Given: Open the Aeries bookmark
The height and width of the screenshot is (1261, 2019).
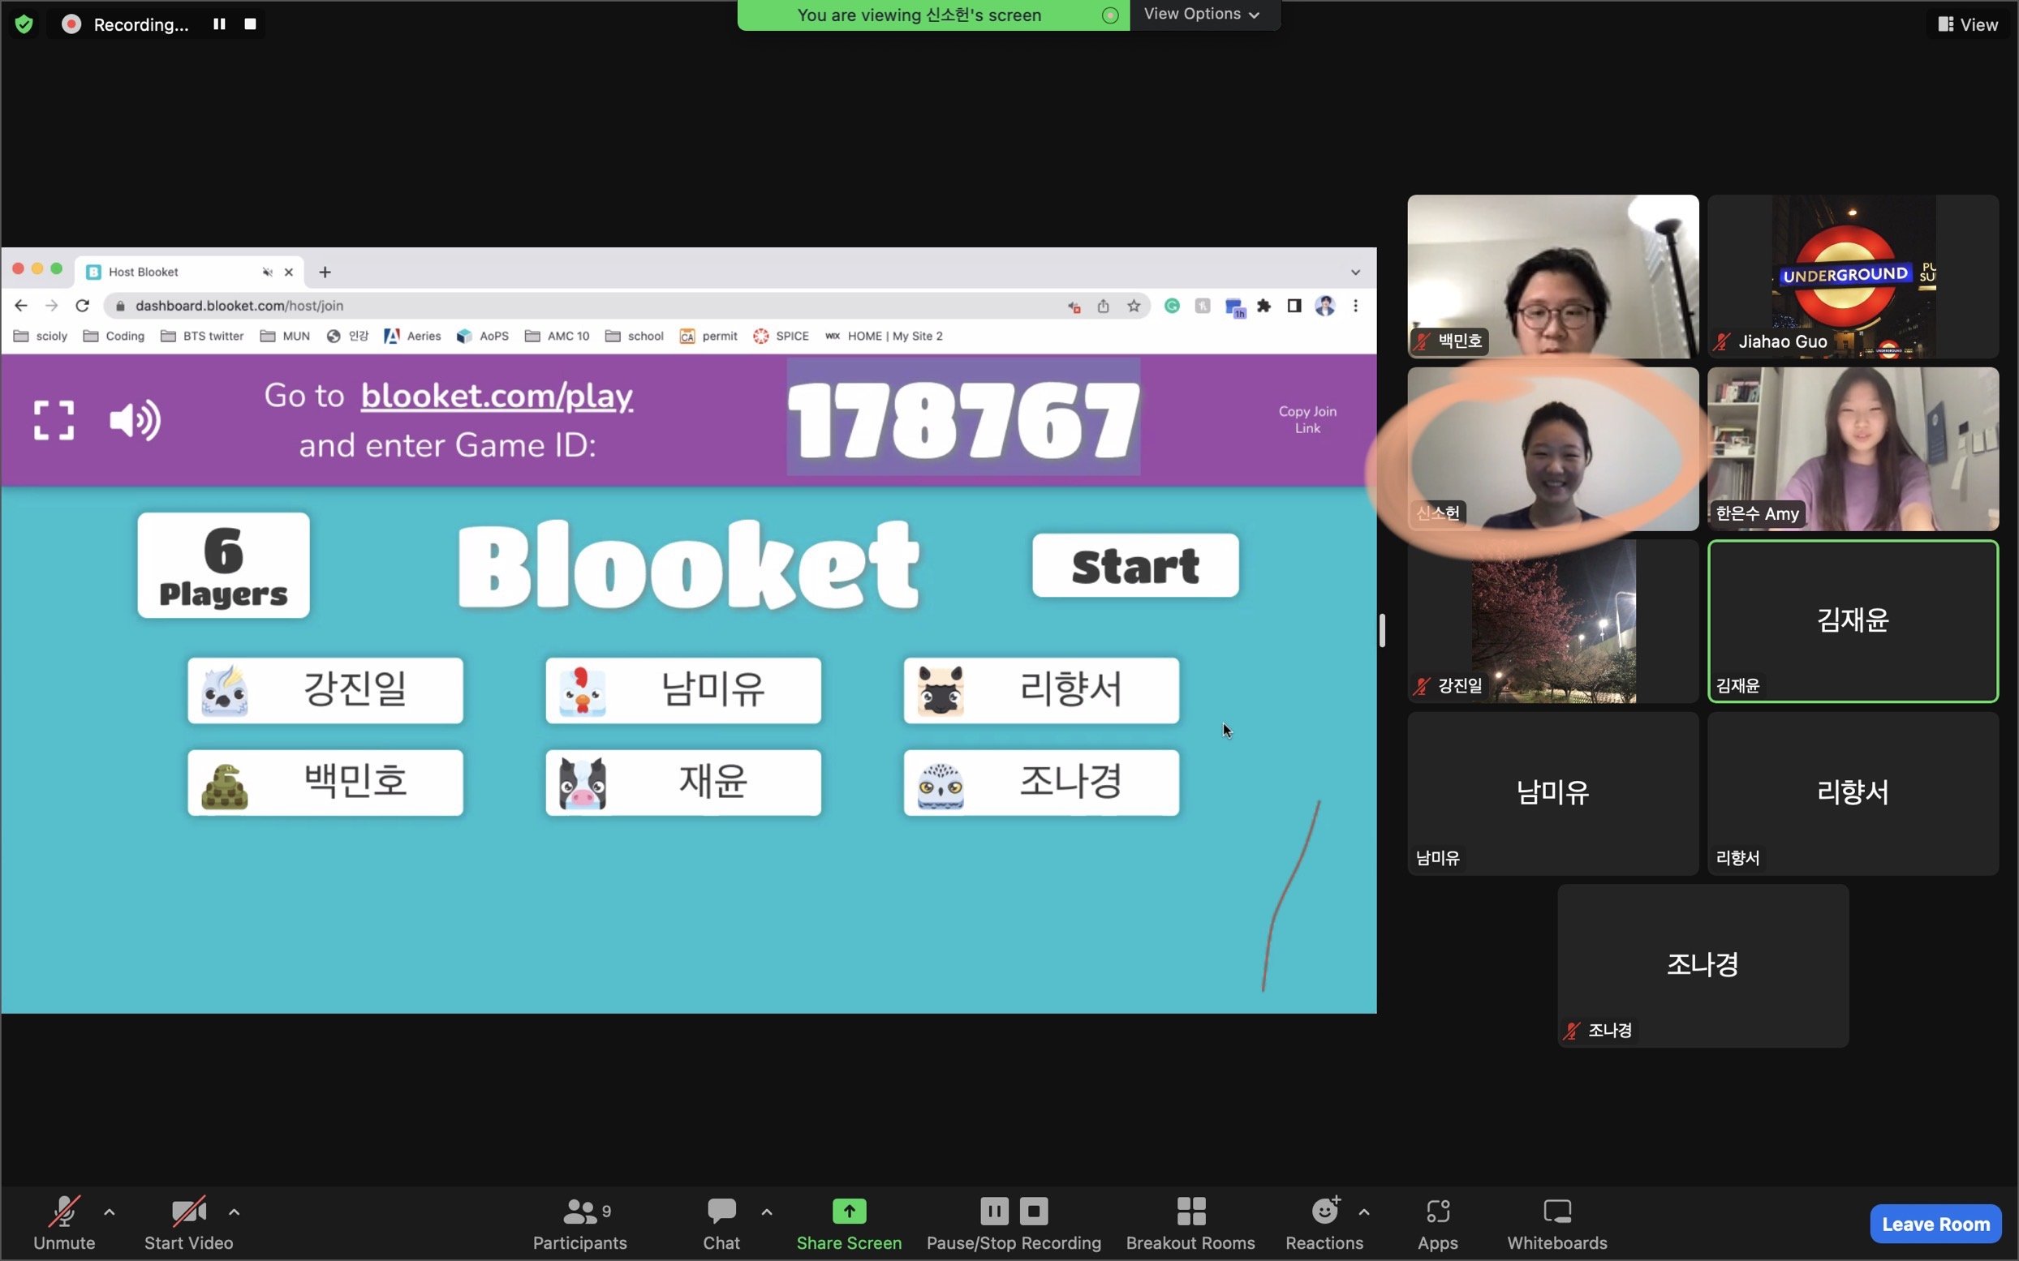Looking at the screenshot, I should pyautogui.click(x=413, y=336).
